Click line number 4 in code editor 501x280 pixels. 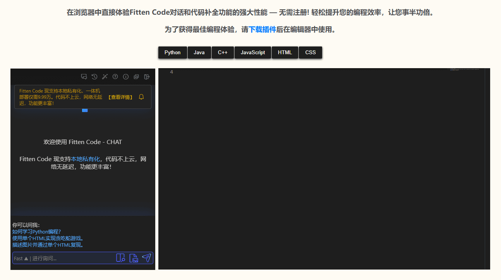[x=172, y=72]
